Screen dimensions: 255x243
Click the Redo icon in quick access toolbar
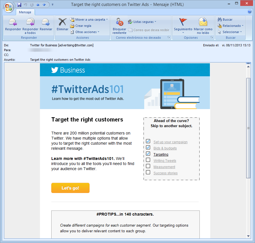click(32, 5)
